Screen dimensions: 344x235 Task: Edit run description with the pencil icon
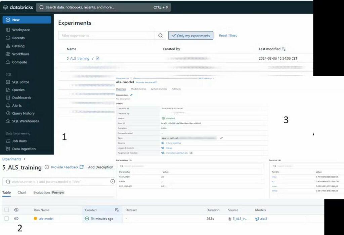(131, 95)
